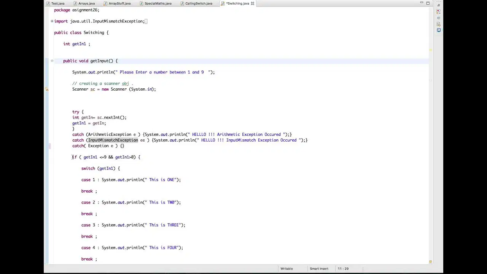Click the 'int getIn1 ;' field declaration

(76, 44)
